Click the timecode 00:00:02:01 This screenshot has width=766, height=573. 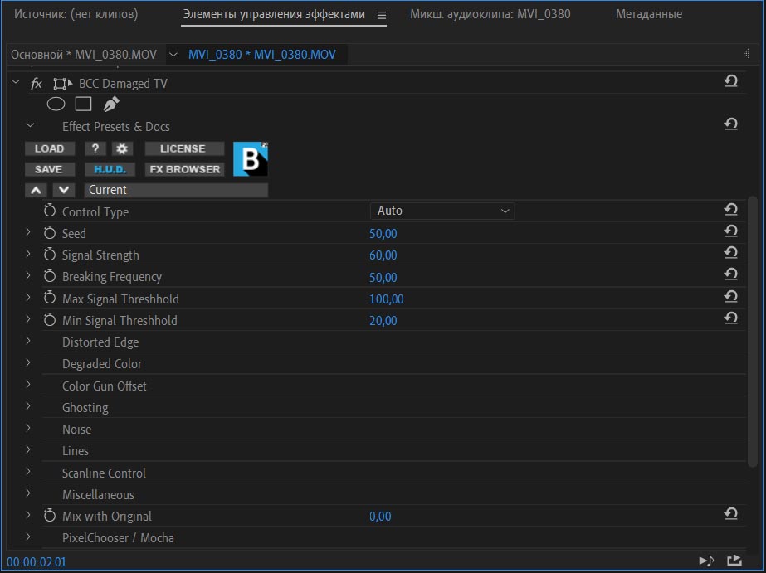(x=37, y=562)
